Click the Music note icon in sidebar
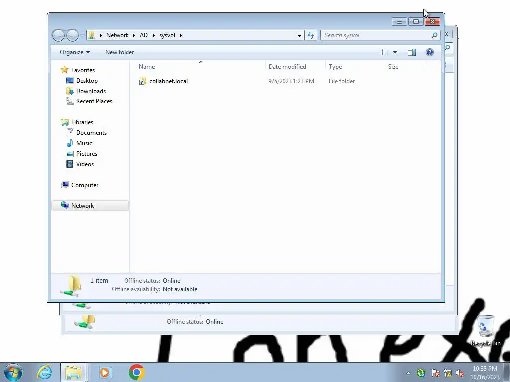This screenshot has height=382, width=510. pos(70,143)
